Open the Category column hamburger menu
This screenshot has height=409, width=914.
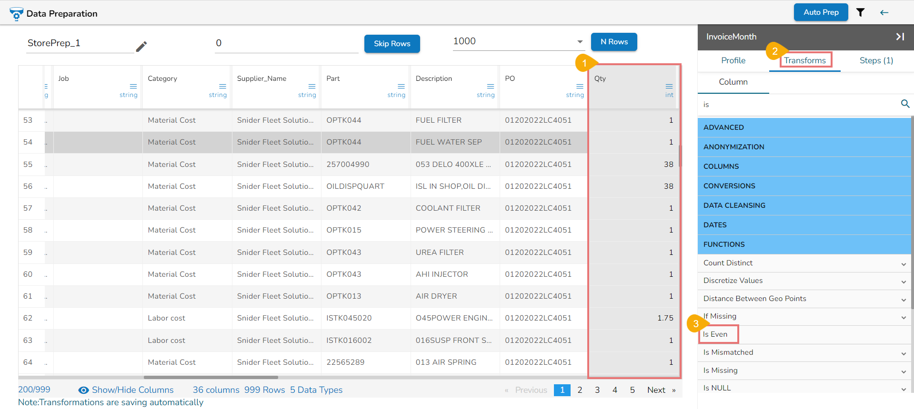point(222,86)
